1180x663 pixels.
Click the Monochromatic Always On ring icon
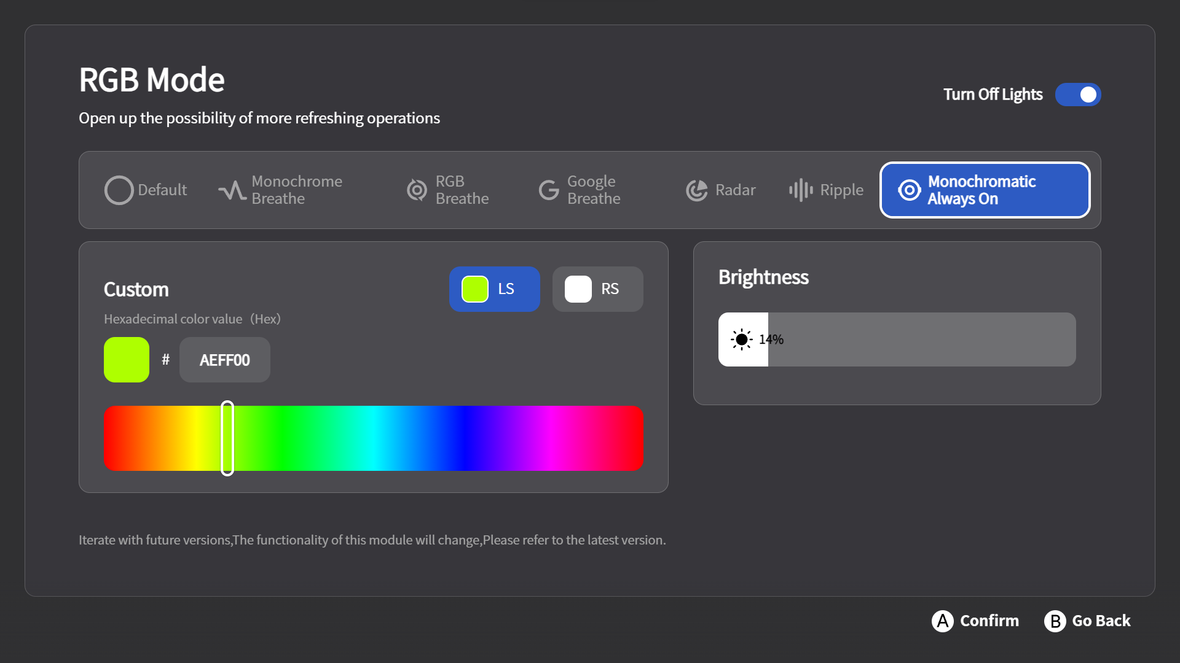(x=909, y=190)
